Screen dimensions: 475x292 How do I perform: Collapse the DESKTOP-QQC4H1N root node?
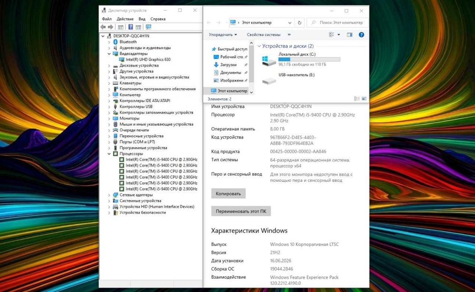(103, 36)
